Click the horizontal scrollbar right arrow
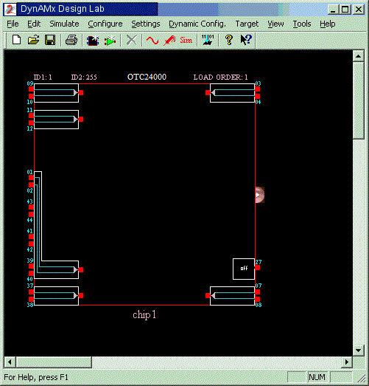 tap(347, 362)
